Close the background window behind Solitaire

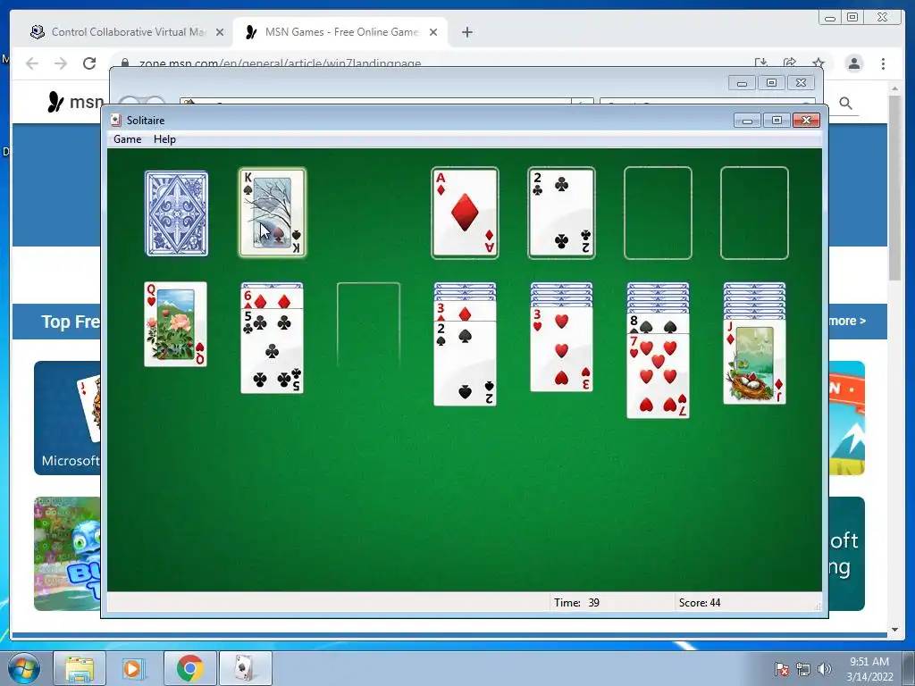coord(801,83)
